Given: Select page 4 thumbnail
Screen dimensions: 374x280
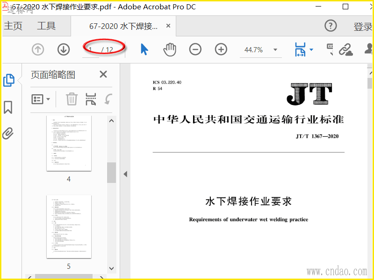Looking at the screenshot, I should point(69,143).
